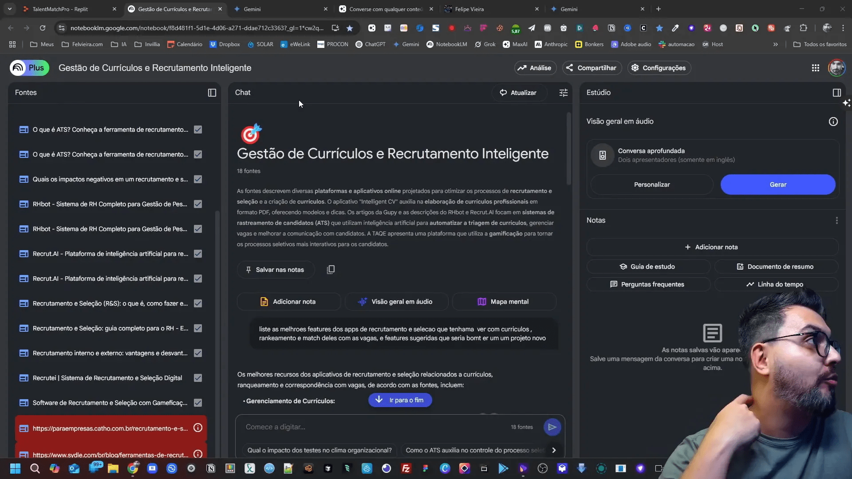Image resolution: width=852 pixels, height=479 pixels.
Task: Uncheck 'Quais os impactos negativos' source
Action: 198,179
